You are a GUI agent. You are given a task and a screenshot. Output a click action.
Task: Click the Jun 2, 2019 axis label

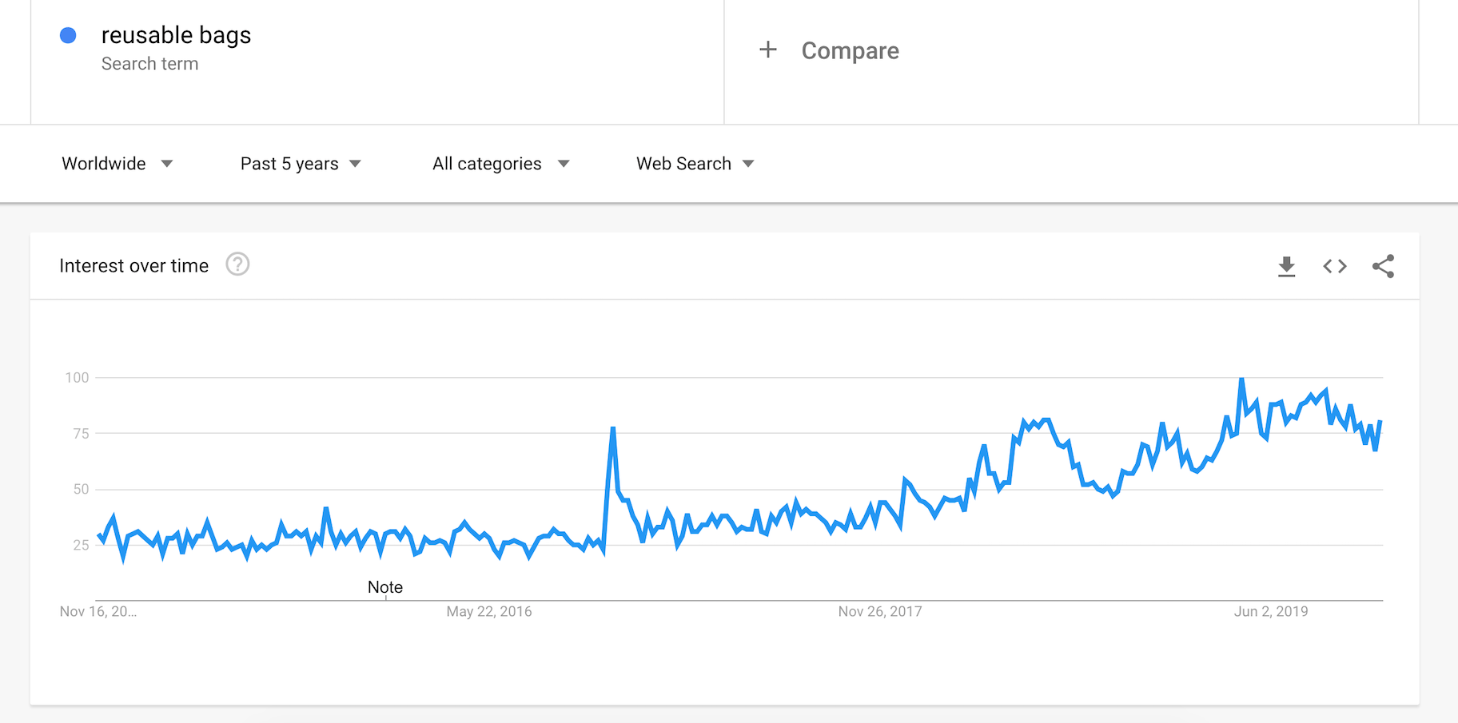[x=1270, y=612]
